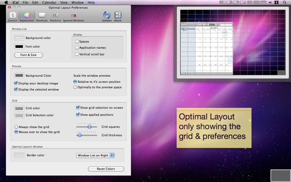This screenshot has width=291, height=182.
Task: Click the right-half layout icon in menu bar
Action: coord(229,3)
